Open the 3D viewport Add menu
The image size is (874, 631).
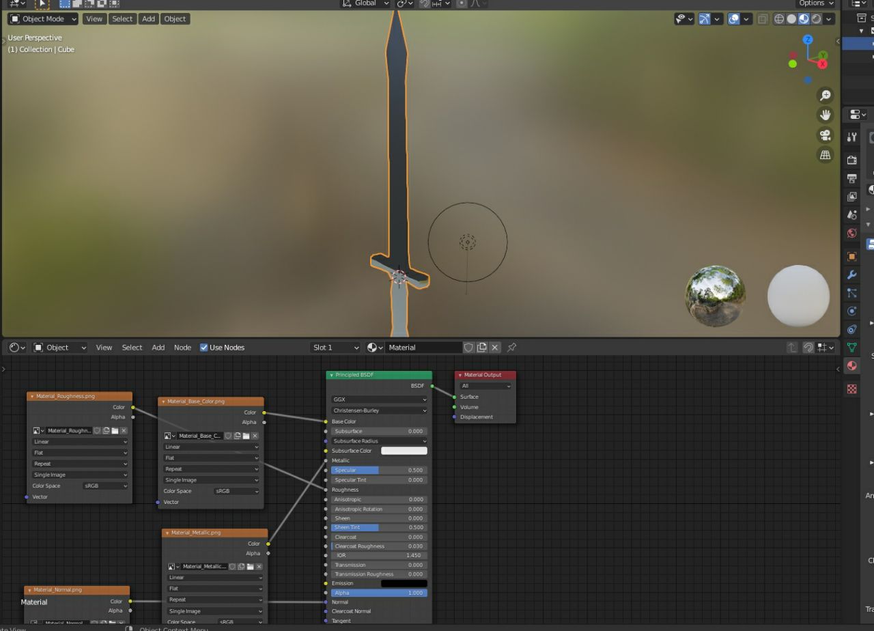click(148, 19)
